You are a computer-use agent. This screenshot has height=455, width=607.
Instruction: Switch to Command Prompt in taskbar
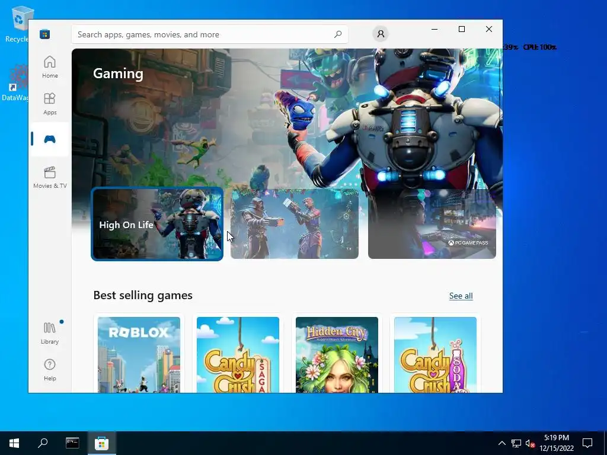coord(72,443)
